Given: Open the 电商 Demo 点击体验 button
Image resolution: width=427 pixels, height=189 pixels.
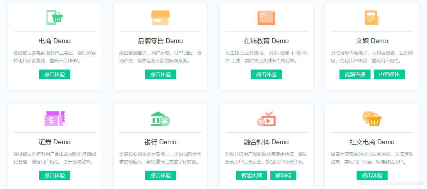Looking at the screenshot, I should point(55,74).
